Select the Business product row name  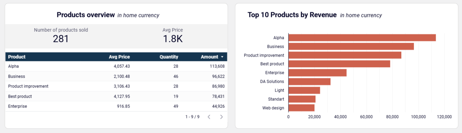click(x=17, y=76)
